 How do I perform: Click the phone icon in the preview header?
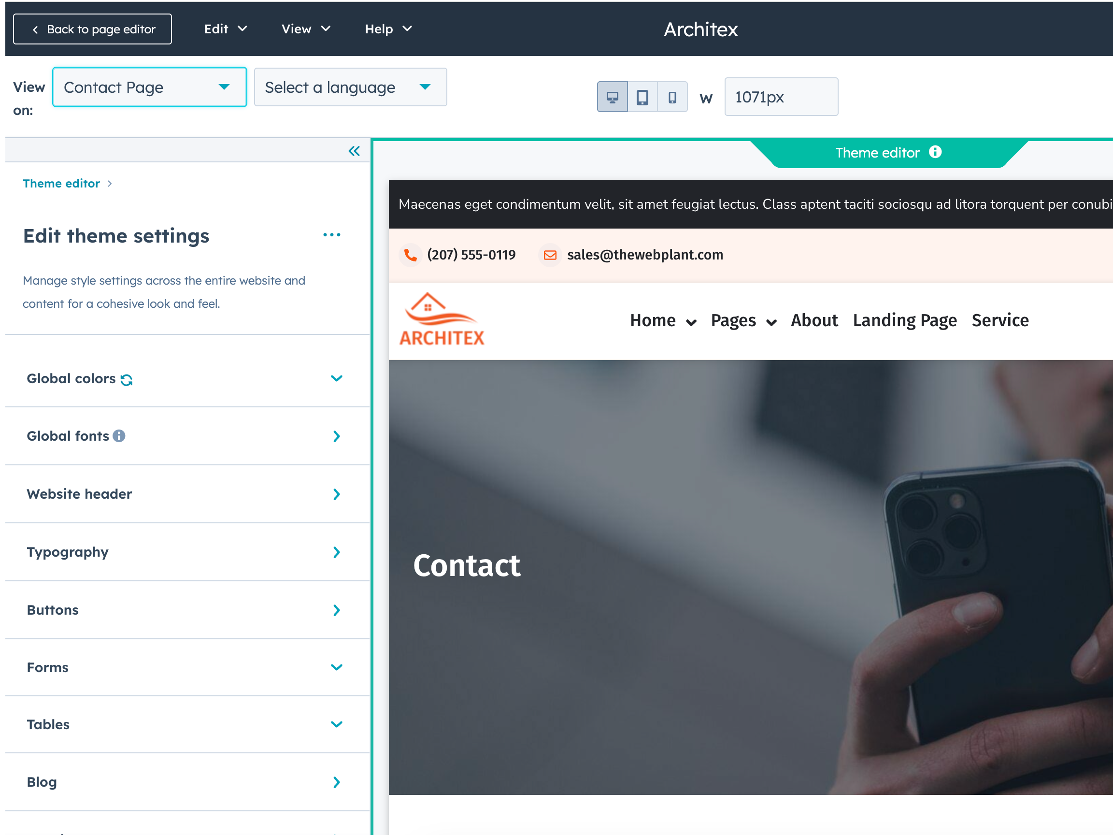tap(411, 255)
